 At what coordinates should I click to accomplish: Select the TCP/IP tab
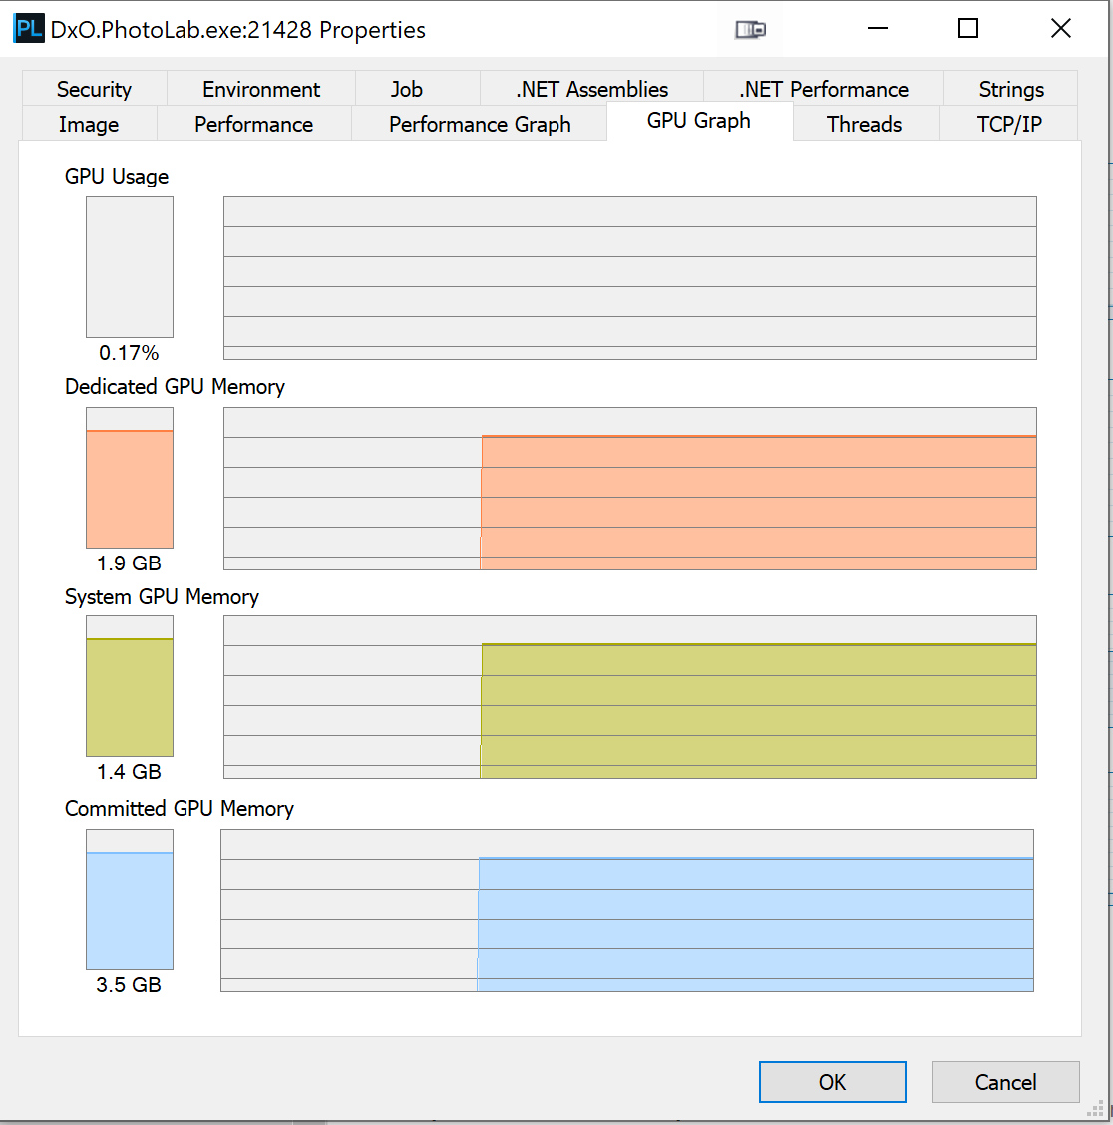1009,124
